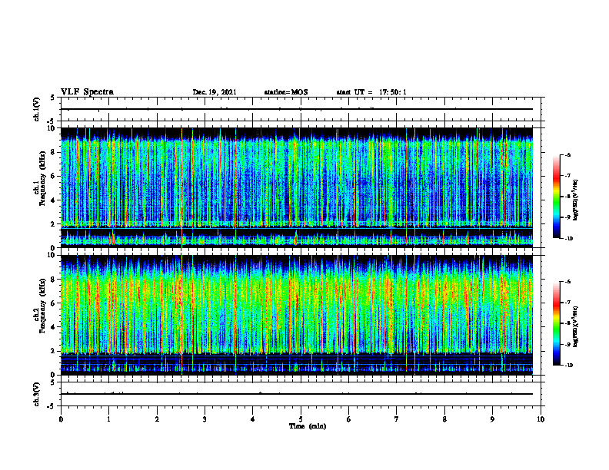Select the date label "Dec. 19, 2021"

[215, 92]
